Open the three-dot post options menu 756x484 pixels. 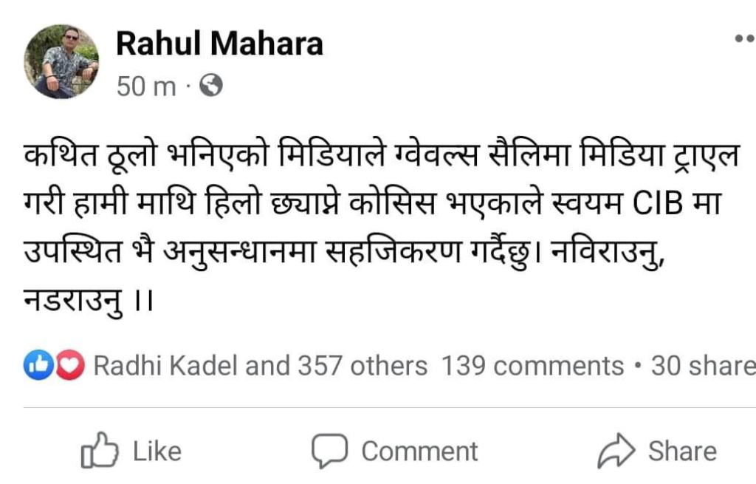743,40
